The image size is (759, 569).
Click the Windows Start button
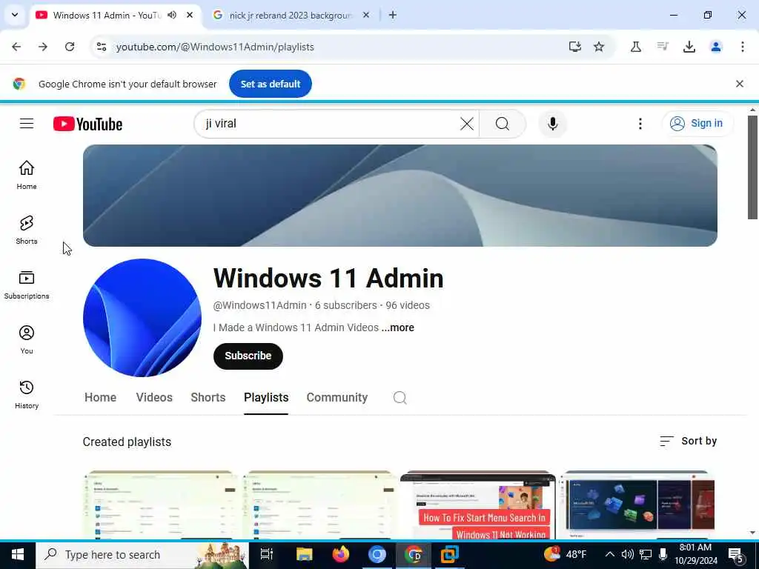pos(18,554)
